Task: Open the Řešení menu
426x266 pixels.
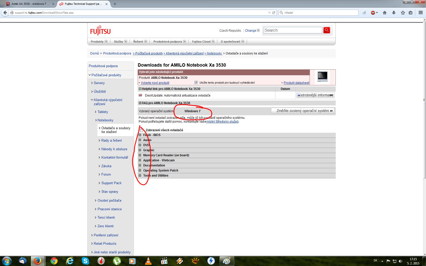Action: pos(140,42)
